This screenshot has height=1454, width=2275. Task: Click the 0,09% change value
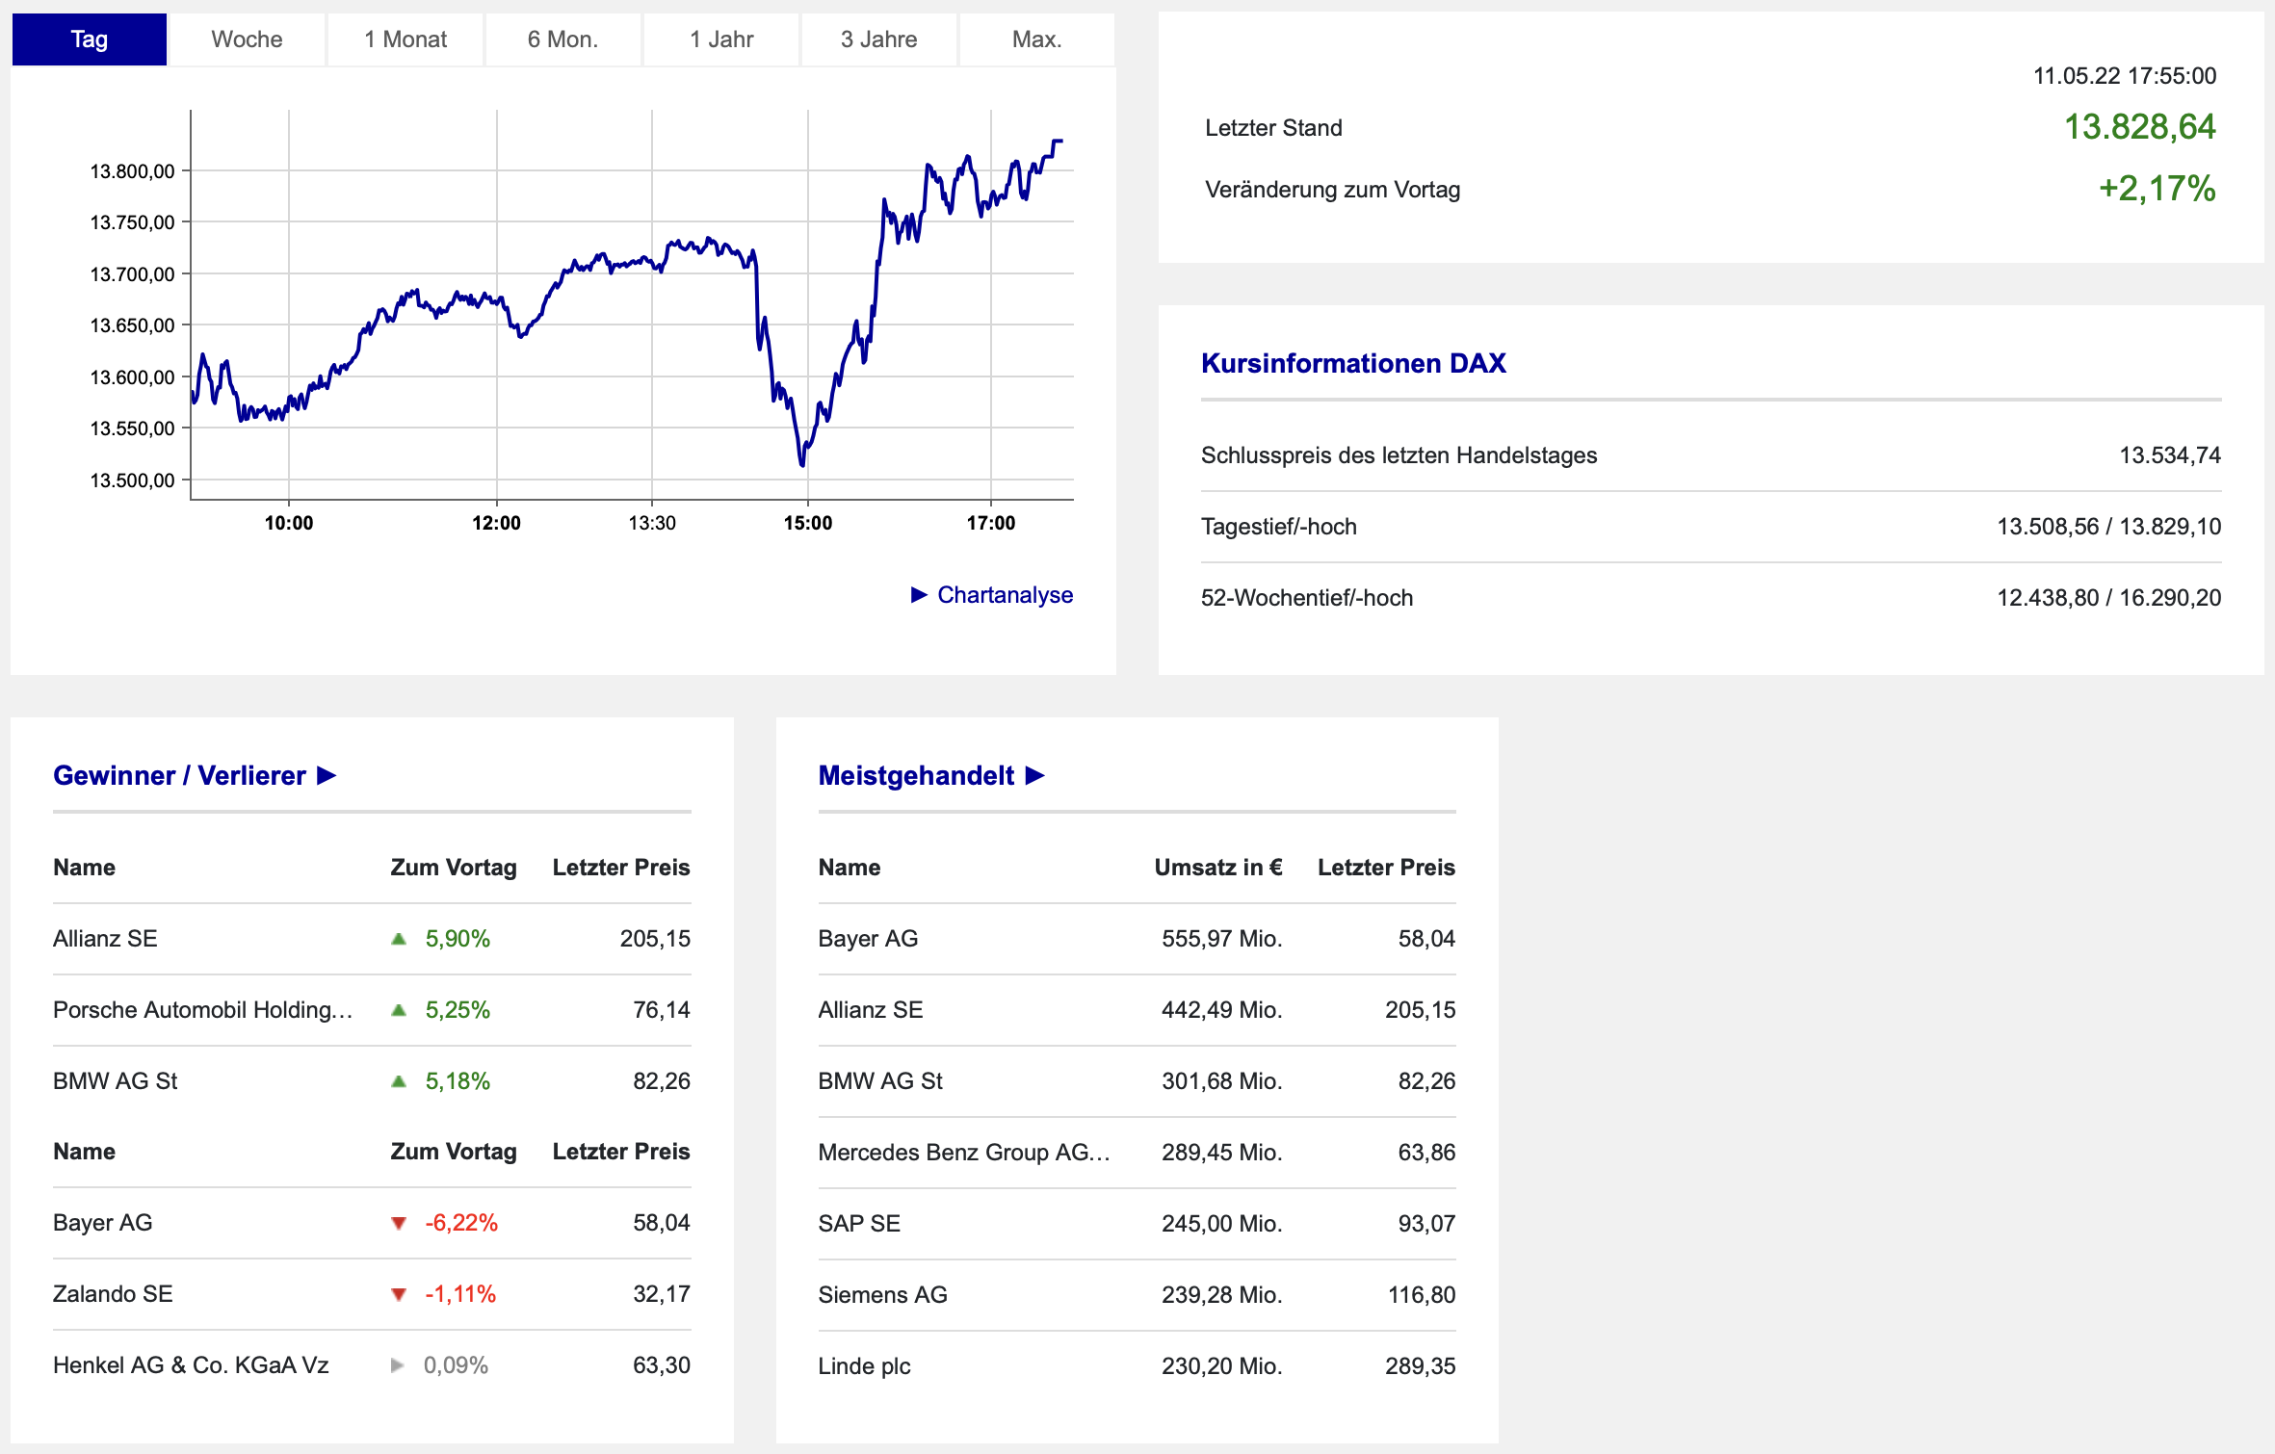pos(456,1365)
